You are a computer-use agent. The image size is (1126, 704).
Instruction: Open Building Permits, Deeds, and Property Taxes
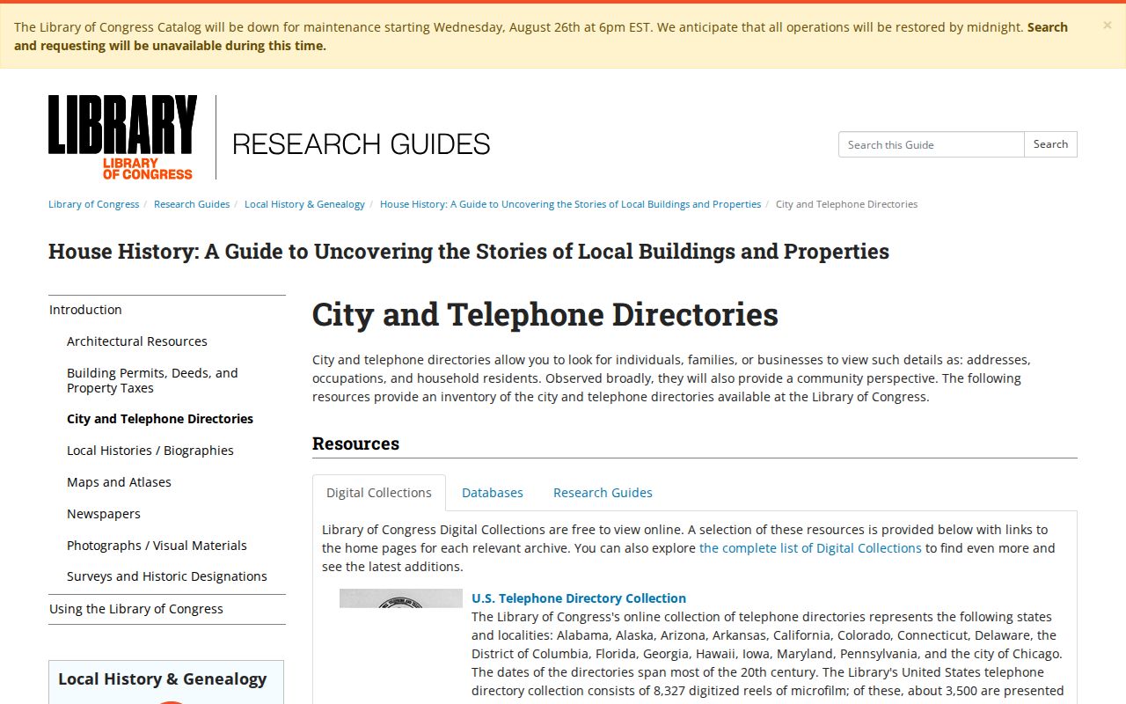[152, 380]
